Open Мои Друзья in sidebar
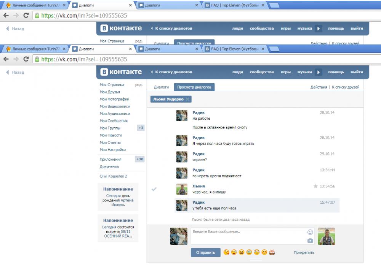This screenshot has height=266, width=381. click(x=110, y=92)
